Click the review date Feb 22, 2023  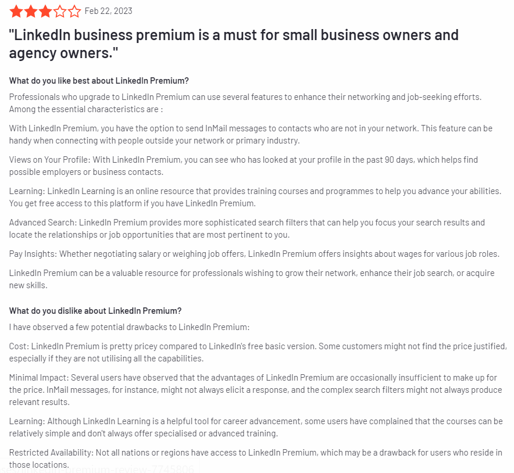pyautogui.click(x=109, y=11)
